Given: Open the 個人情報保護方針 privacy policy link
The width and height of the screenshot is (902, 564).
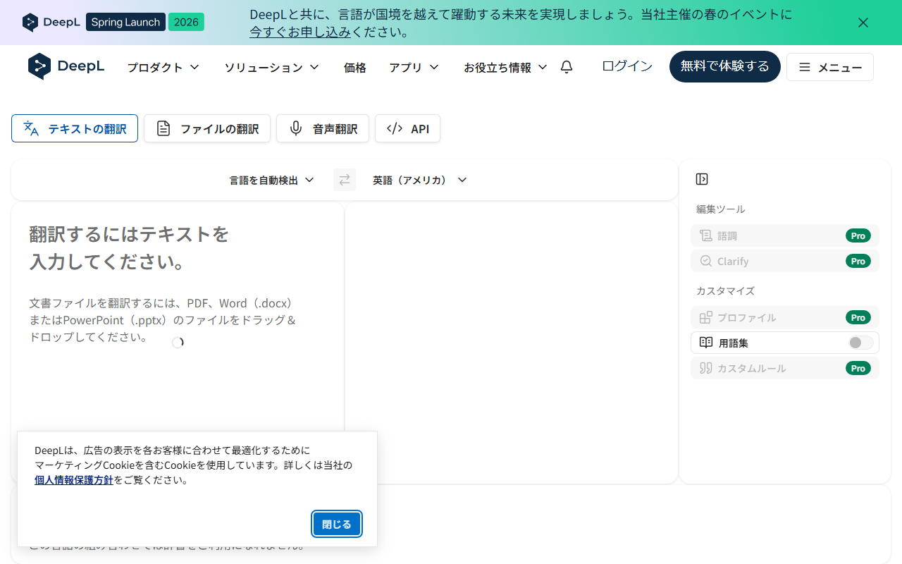Looking at the screenshot, I should pyautogui.click(x=74, y=480).
